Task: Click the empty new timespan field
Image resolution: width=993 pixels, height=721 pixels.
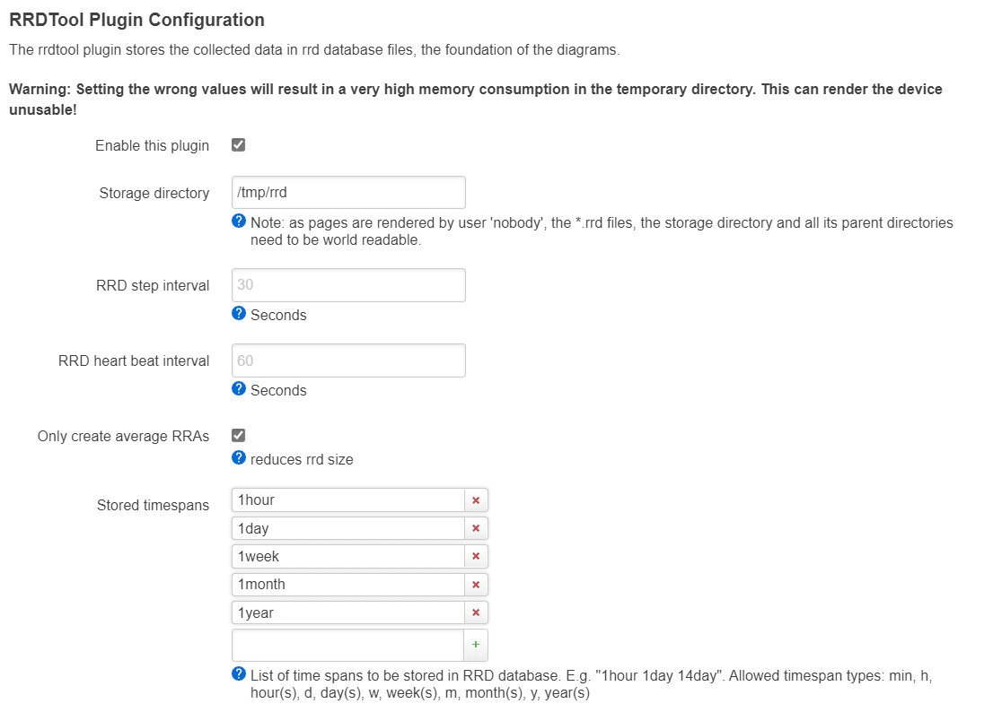Action: pos(347,645)
